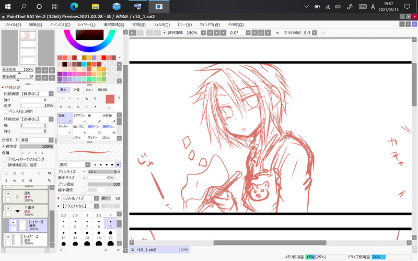Select brush size 12 preset
The width and height of the screenshot is (418, 261).
75,235
